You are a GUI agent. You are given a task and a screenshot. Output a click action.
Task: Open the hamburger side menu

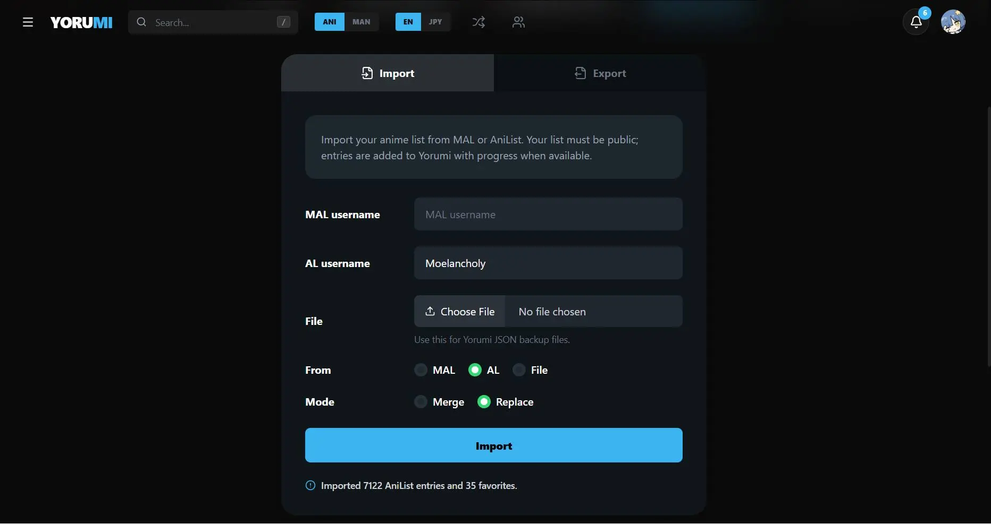(x=28, y=22)
